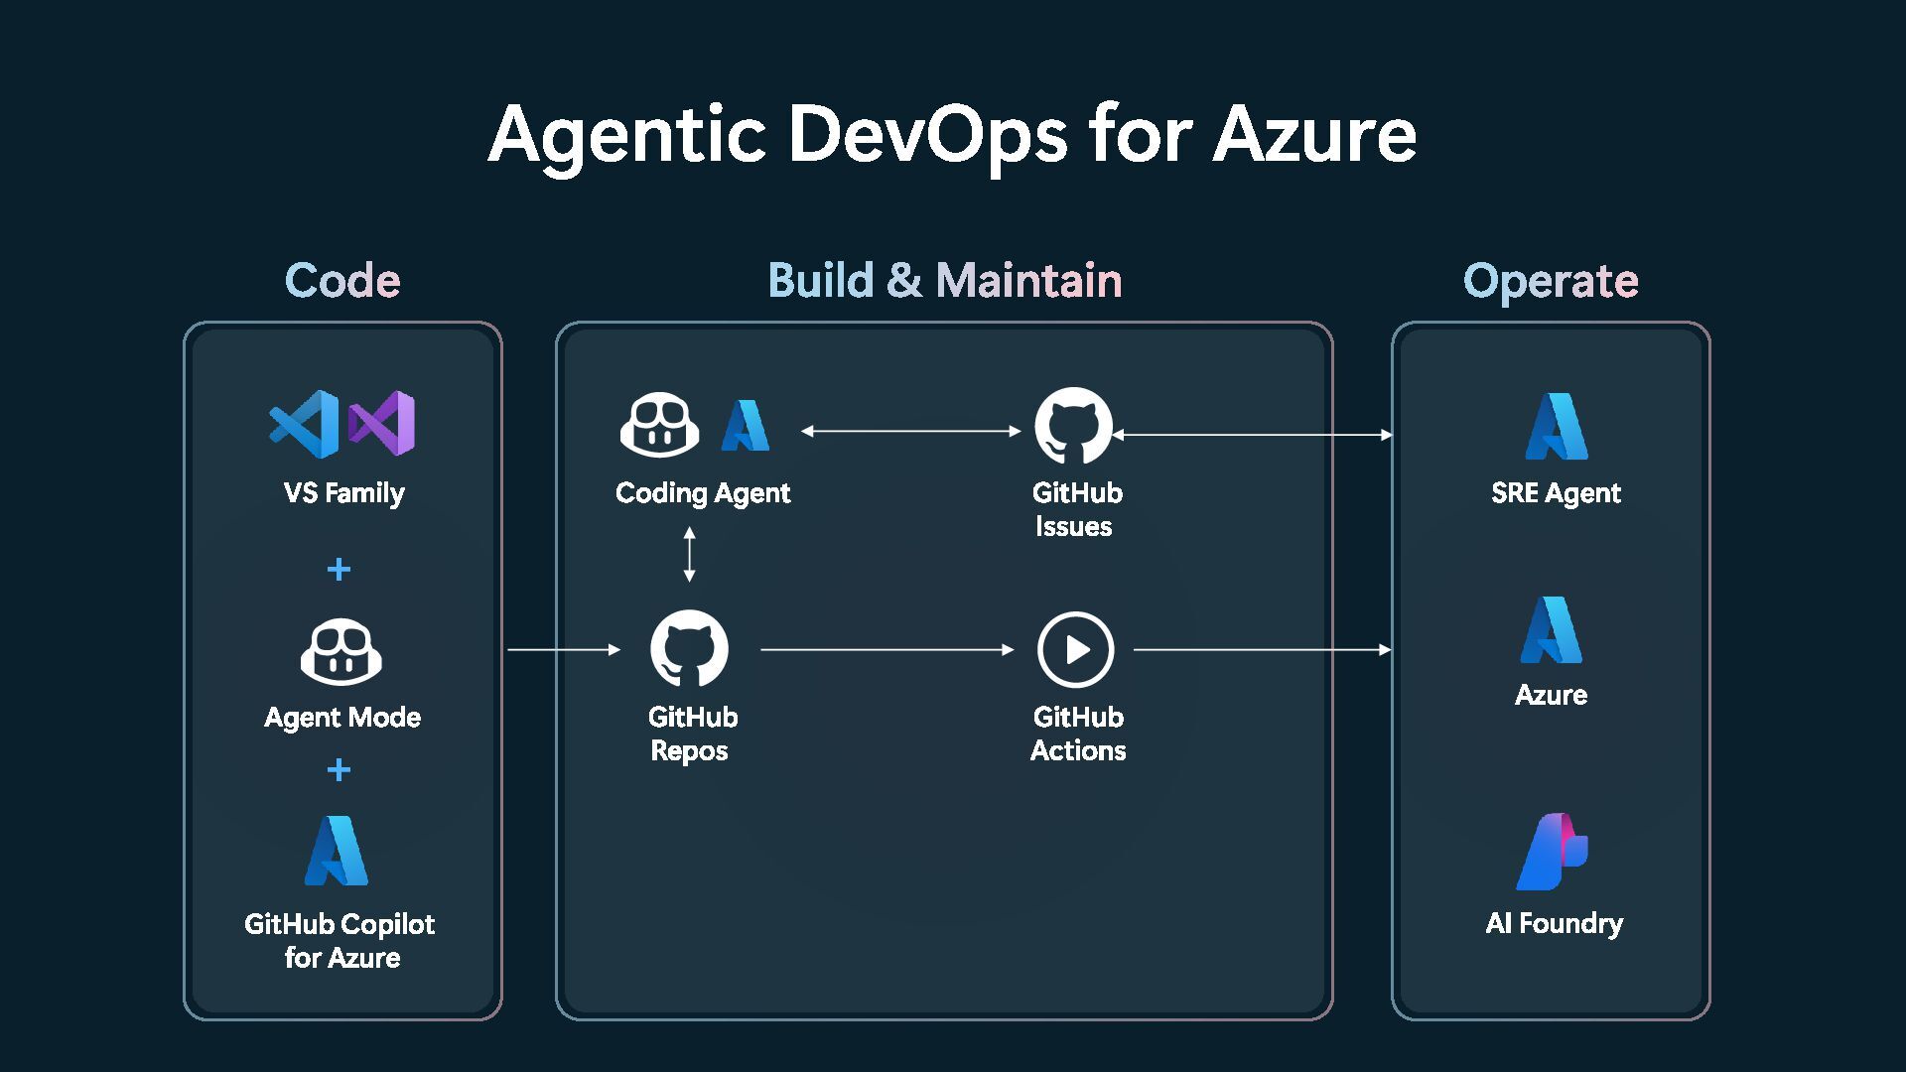Image resolution: width=1906 pixels, height=1072 pixels.
Task: Click the Copilot icon above Agent Mode
Action: tap(341, 652)
